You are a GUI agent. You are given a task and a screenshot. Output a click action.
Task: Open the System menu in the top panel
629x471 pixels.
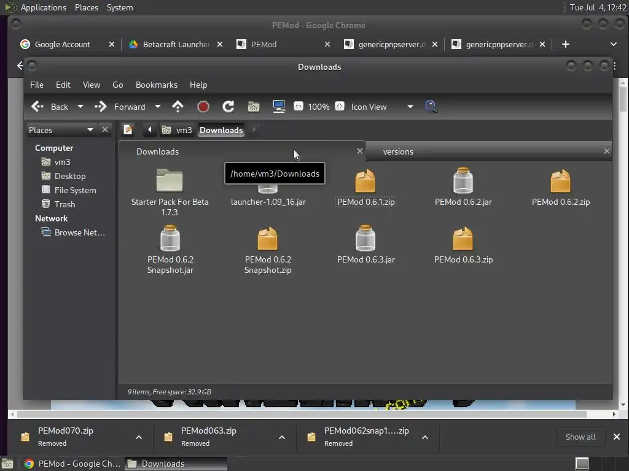[x=120, y=7]
